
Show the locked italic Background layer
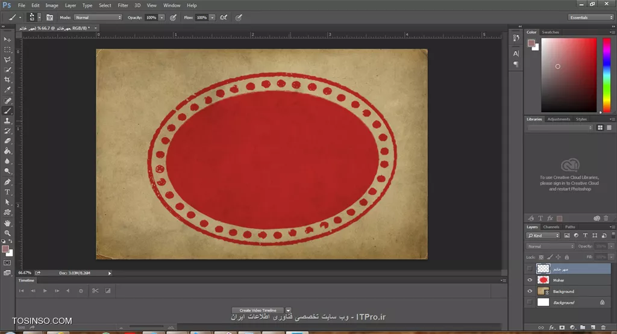[530, 302]
